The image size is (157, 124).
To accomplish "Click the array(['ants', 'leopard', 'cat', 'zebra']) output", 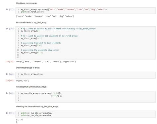I will pos(46,62).
